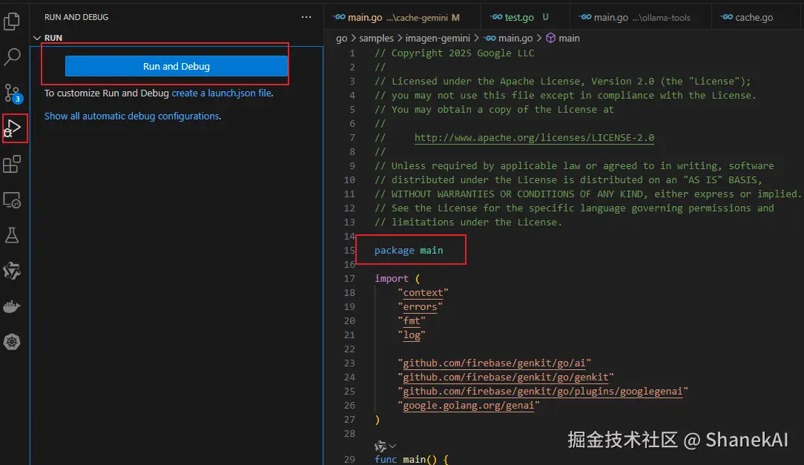Click the blue Run and Debug button
This screenshot has width=804, height=465.
[177, 66]
